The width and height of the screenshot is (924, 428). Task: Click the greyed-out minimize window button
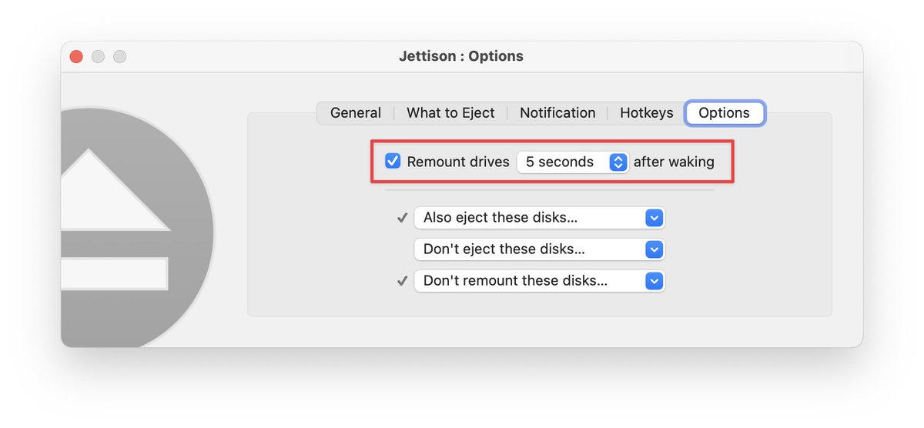pyautogui.click(x=98, y=56)
